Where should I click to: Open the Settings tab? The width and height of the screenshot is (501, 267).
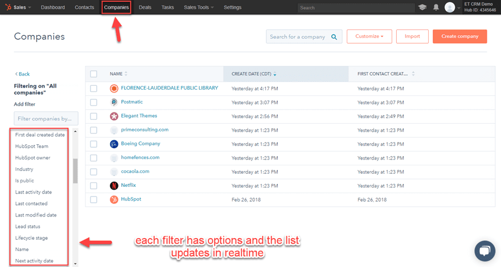233,7
